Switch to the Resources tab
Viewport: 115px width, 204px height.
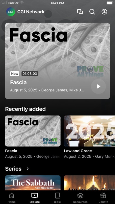pyautogui.click(x=80, y=198)
